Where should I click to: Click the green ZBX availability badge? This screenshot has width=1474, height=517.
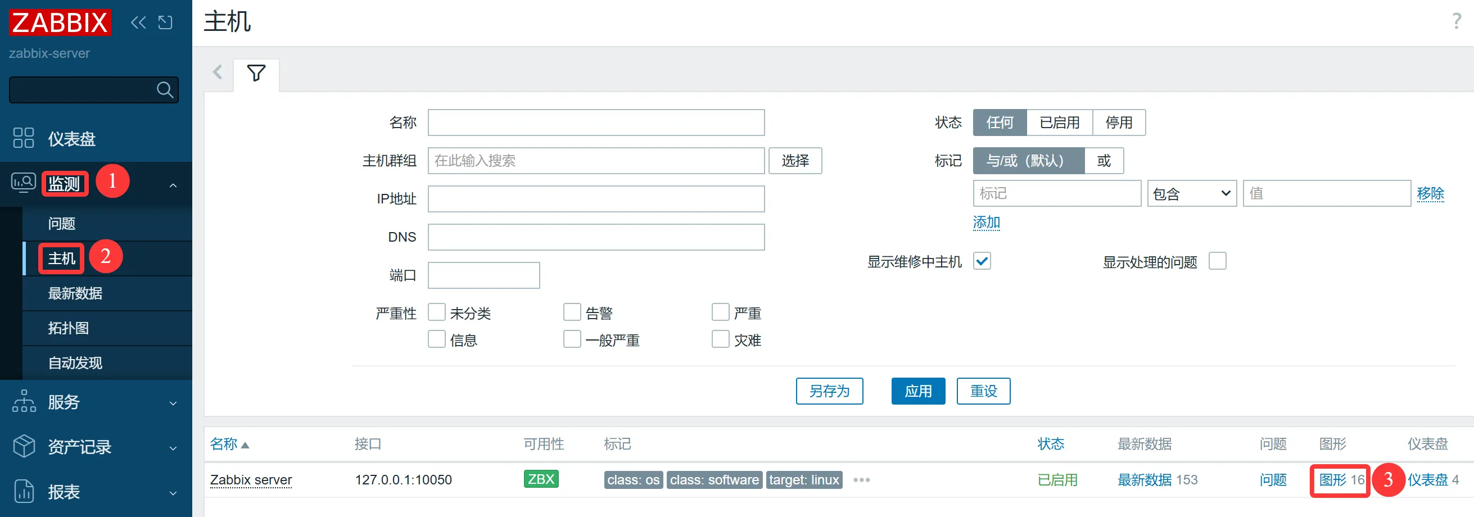coord(541,479)
